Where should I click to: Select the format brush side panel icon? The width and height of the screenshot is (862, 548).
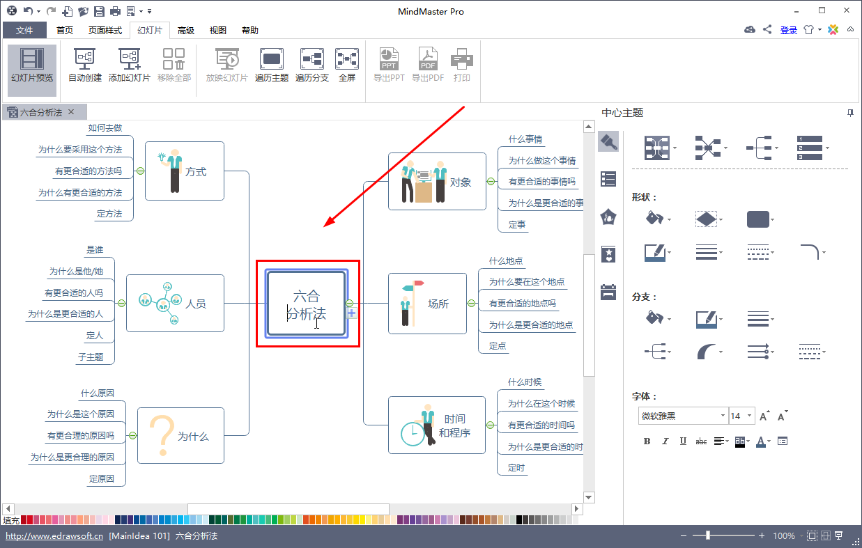(608, 142)
